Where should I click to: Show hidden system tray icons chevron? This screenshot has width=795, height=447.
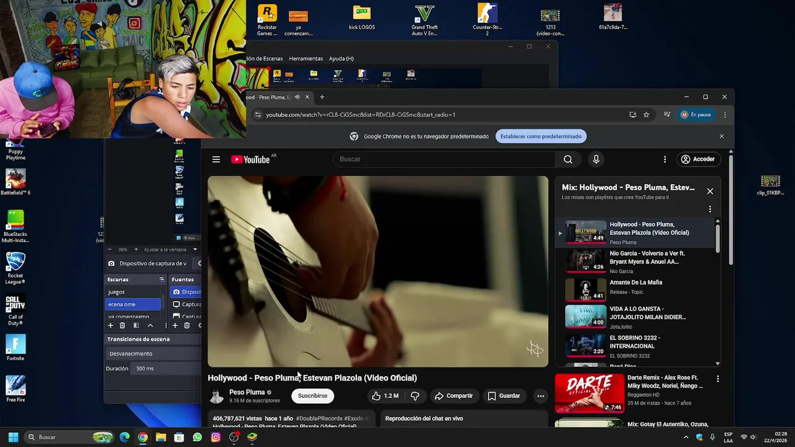(x=686, y=437)
